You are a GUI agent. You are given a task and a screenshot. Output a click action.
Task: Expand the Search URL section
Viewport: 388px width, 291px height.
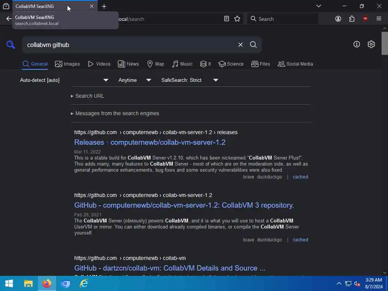point(88,96)
